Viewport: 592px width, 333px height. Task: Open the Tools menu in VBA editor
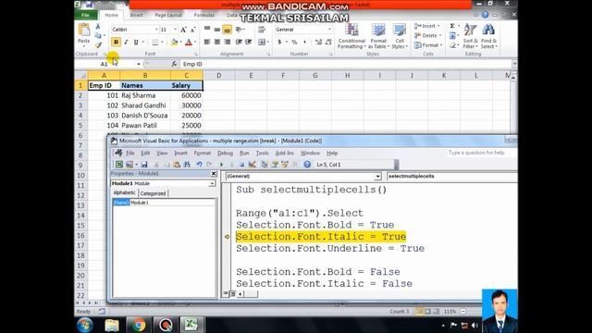point(262,153)
